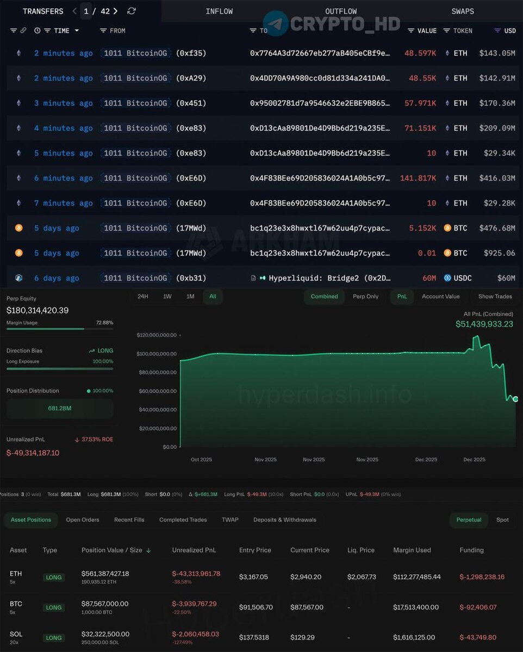The width and height of the screenshot is (523, 652).
Task: Click ETH token icon in 141.817K row
Action: (447, 178)
